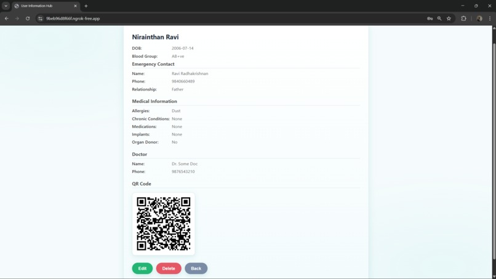
Task: Click the blood group value AB+ve
Action: [x=178, y=57]
